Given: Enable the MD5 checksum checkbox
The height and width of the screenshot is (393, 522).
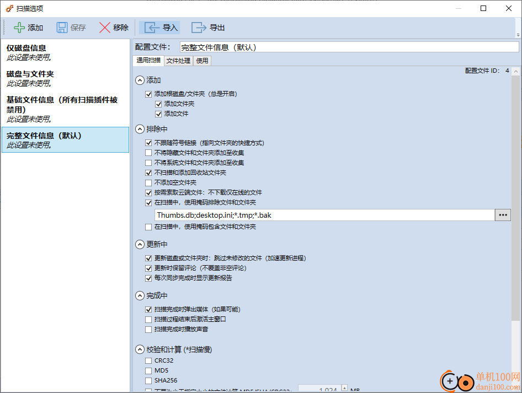Looking at the screenshot, I should (148, 371).
